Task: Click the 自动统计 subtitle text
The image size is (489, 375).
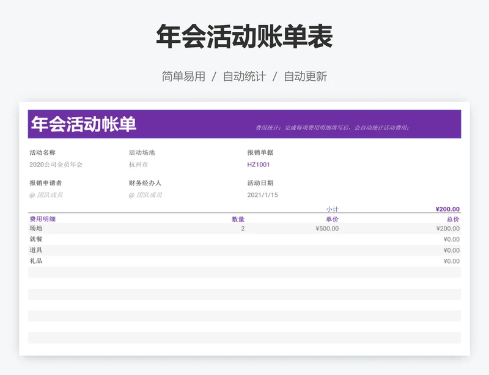Action: coord(244,76)
